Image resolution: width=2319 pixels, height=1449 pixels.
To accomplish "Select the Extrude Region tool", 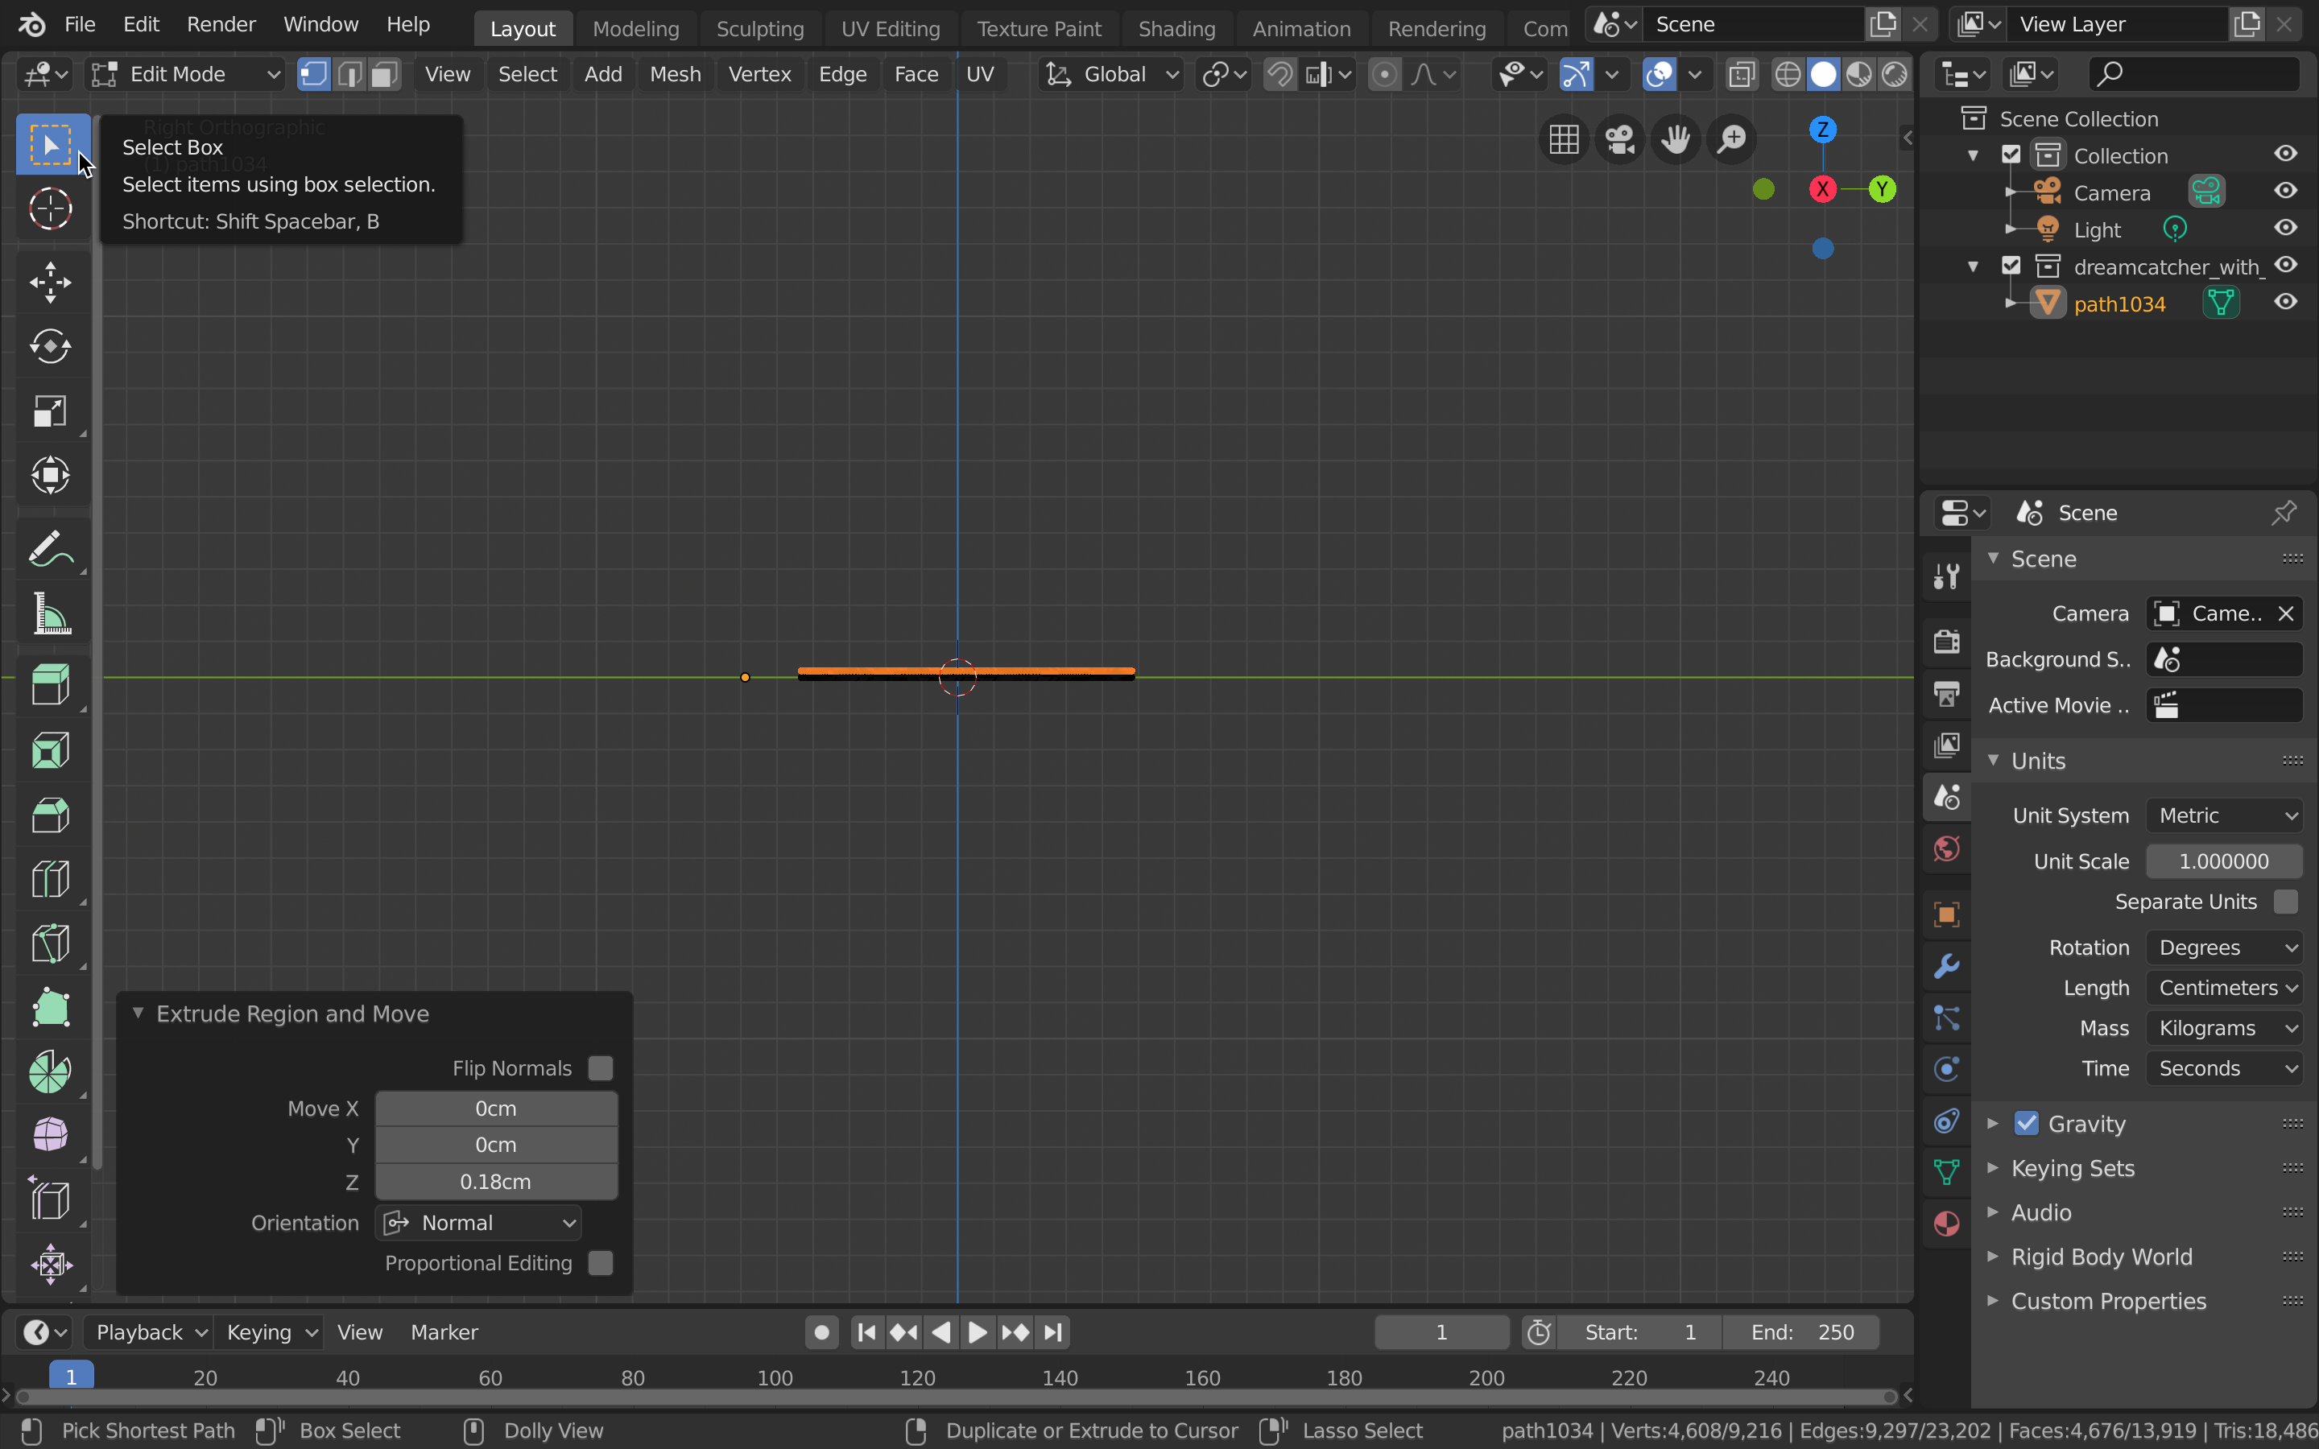I will tap(50, 686).
